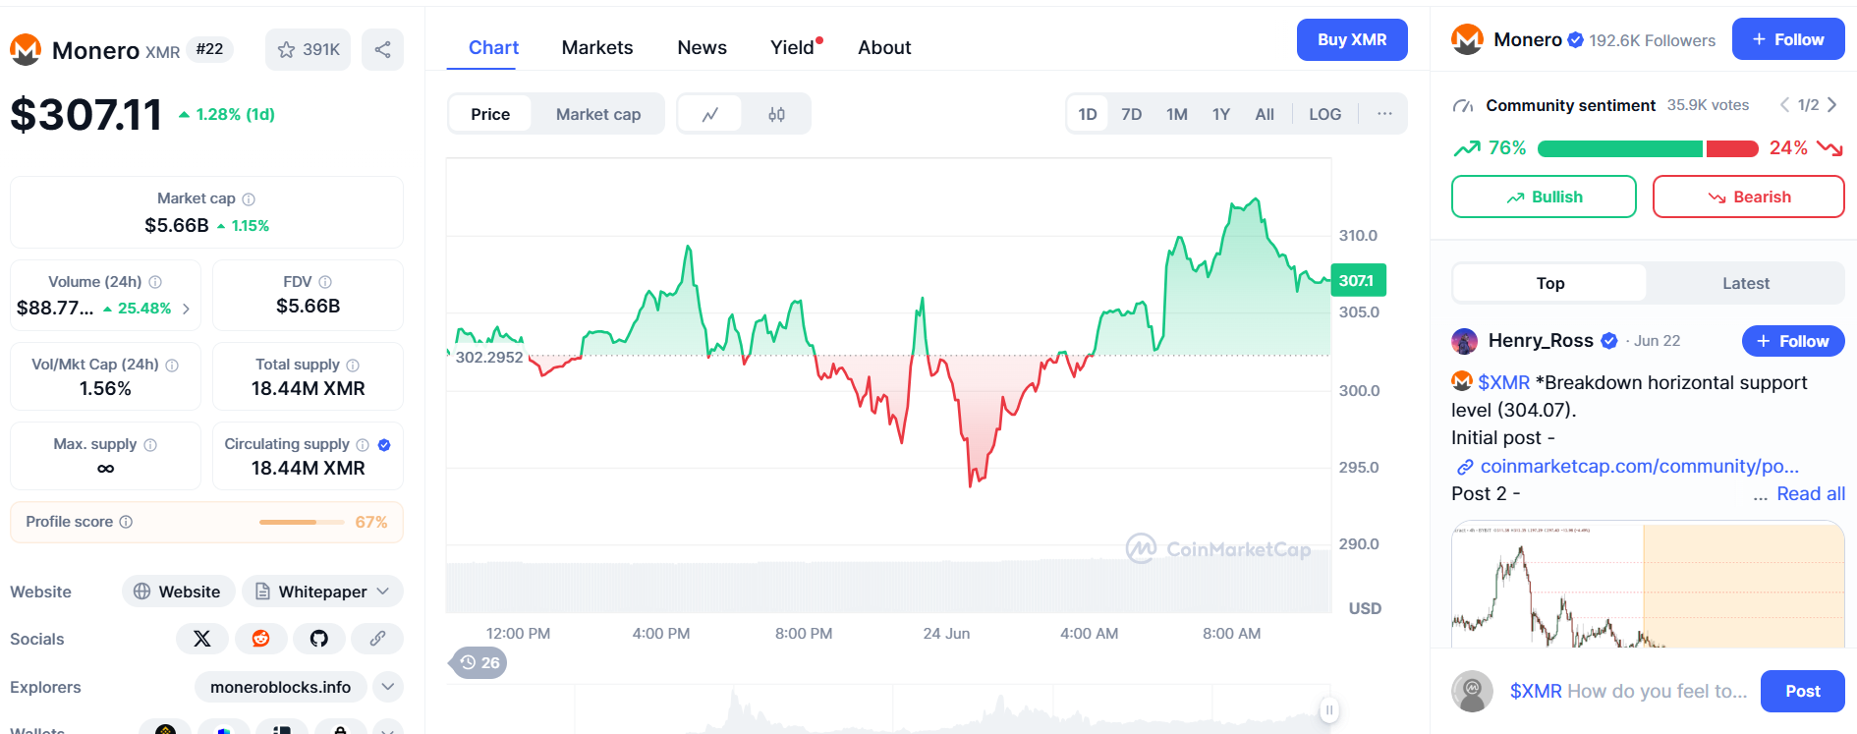Show Latest community posts
This screenshot has height=734, width=1857.
[x=1745, y=283]
